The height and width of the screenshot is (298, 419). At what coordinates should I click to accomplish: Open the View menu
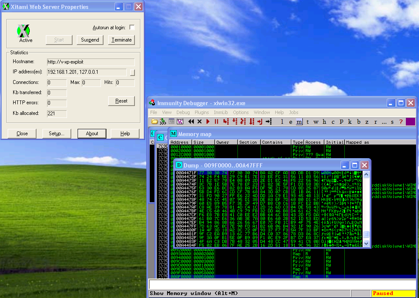[x=167, y=112]
